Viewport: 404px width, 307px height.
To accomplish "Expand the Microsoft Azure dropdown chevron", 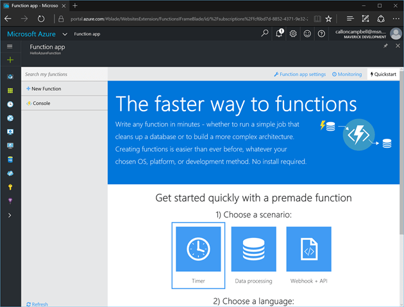I will click(65, 34).
